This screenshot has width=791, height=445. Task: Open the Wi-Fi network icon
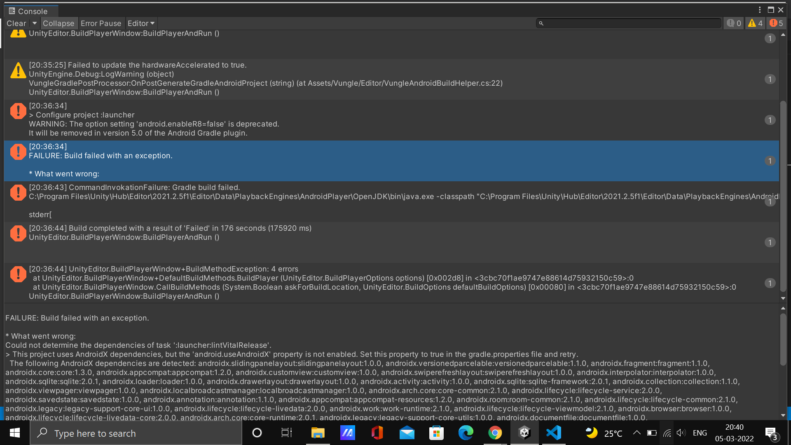(x=667, y=433)
